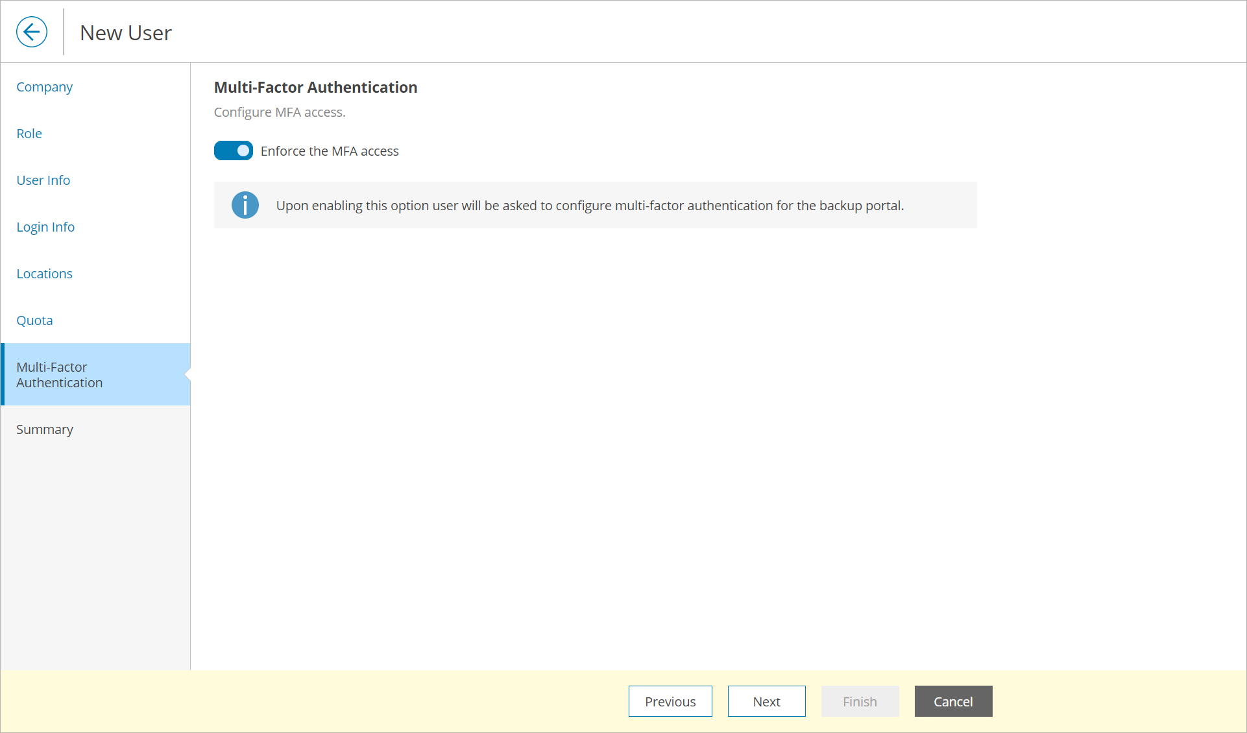Viewport: 1247px width, 733px height.
Task: Click the New User page title
Action: 126,33
